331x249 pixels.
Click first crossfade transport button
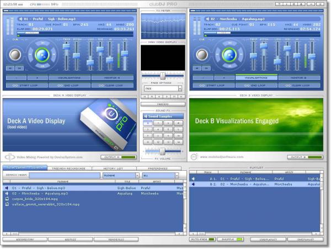pyautogui.click(x=145, y=96)
